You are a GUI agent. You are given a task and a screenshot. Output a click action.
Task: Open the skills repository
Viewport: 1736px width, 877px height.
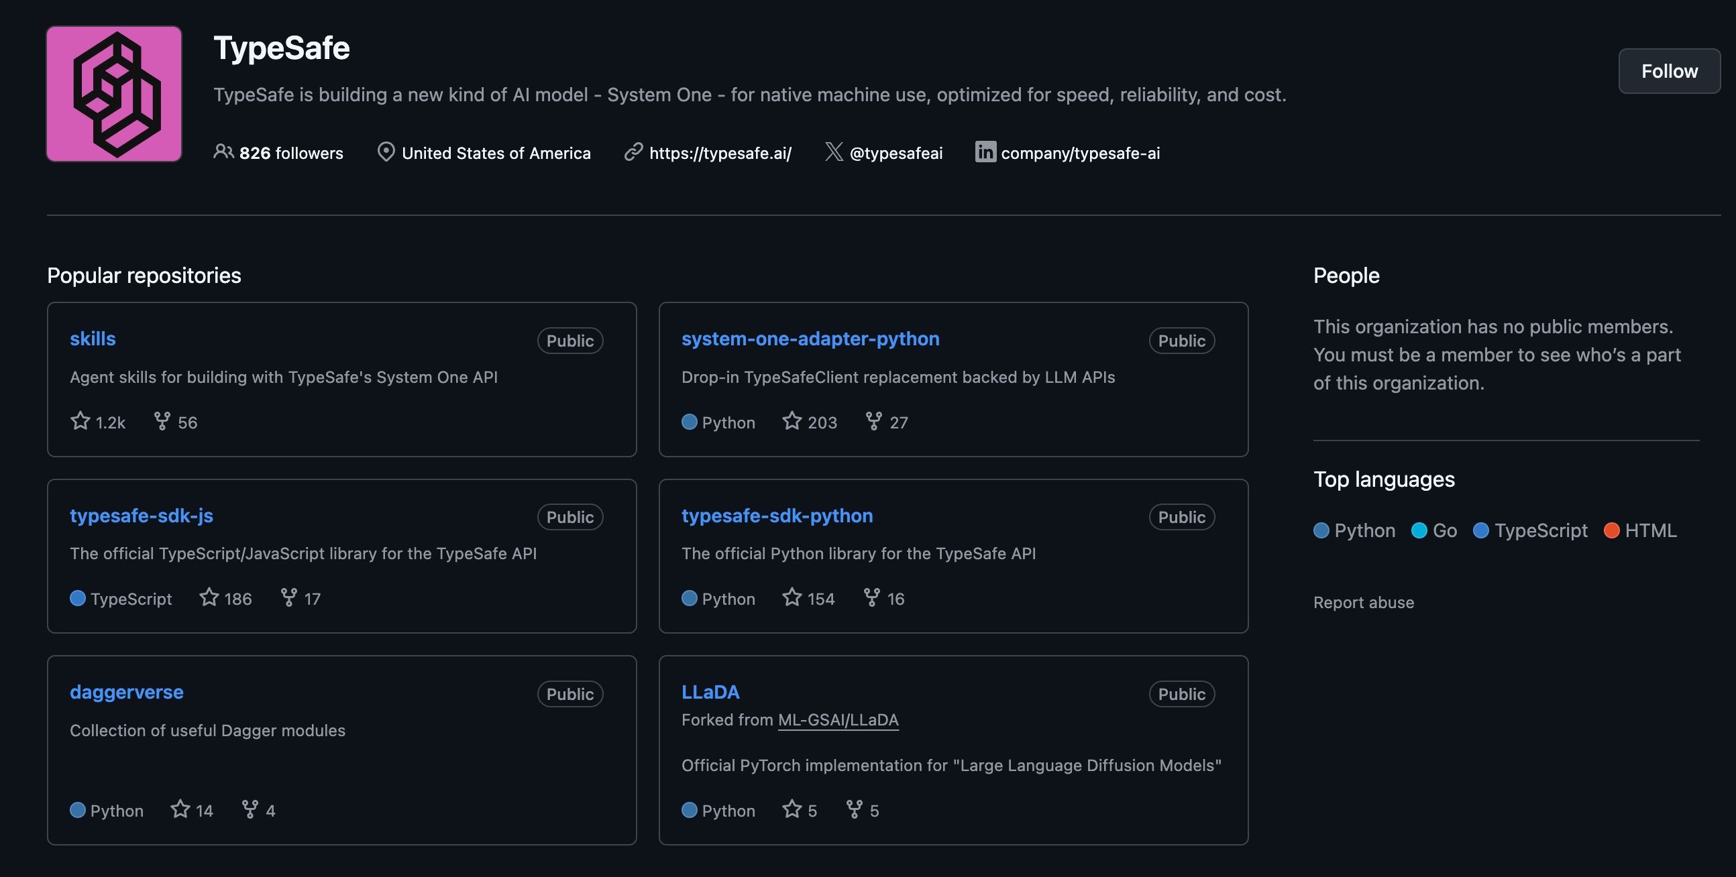coord(93,339)
